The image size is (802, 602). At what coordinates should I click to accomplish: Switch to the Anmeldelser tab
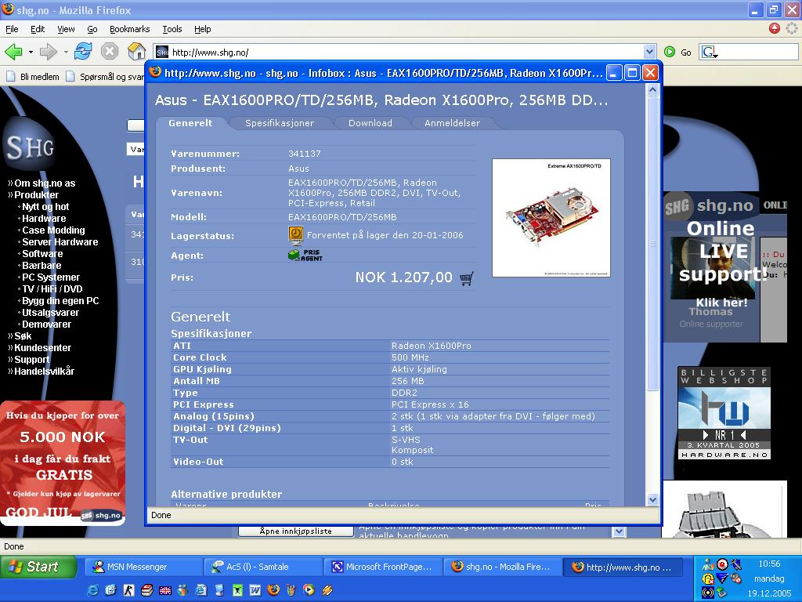click(452, 123)
